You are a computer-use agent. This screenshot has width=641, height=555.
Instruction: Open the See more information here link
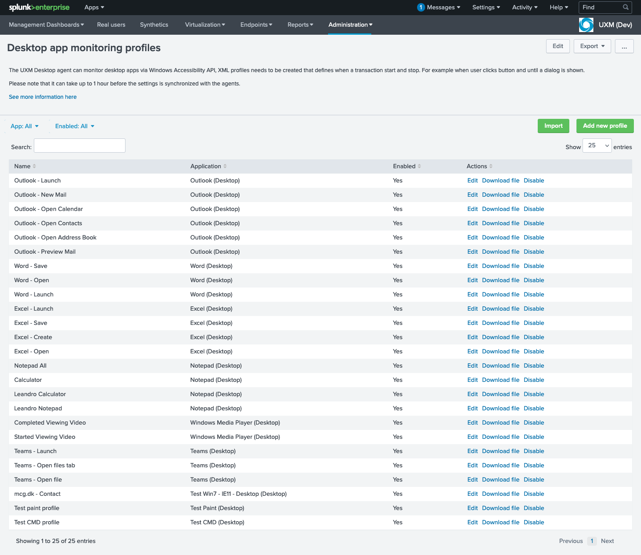[x=43, y=97]
